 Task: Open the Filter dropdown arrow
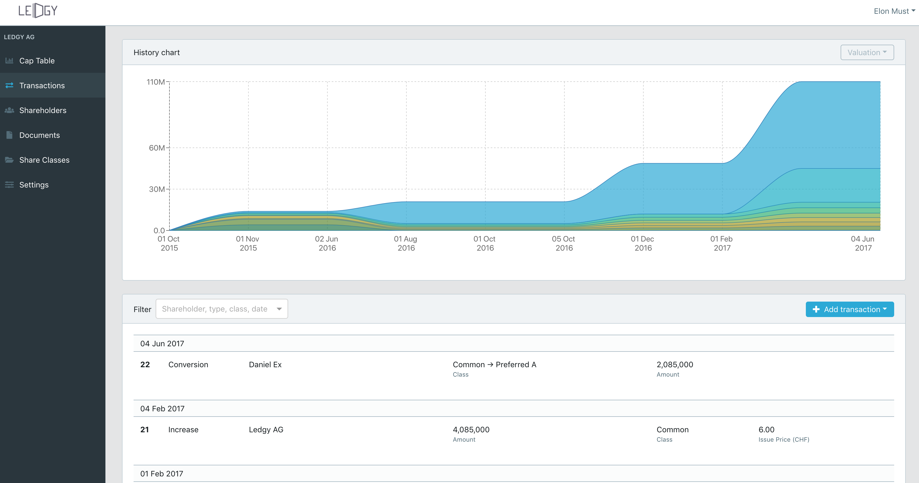279,309
